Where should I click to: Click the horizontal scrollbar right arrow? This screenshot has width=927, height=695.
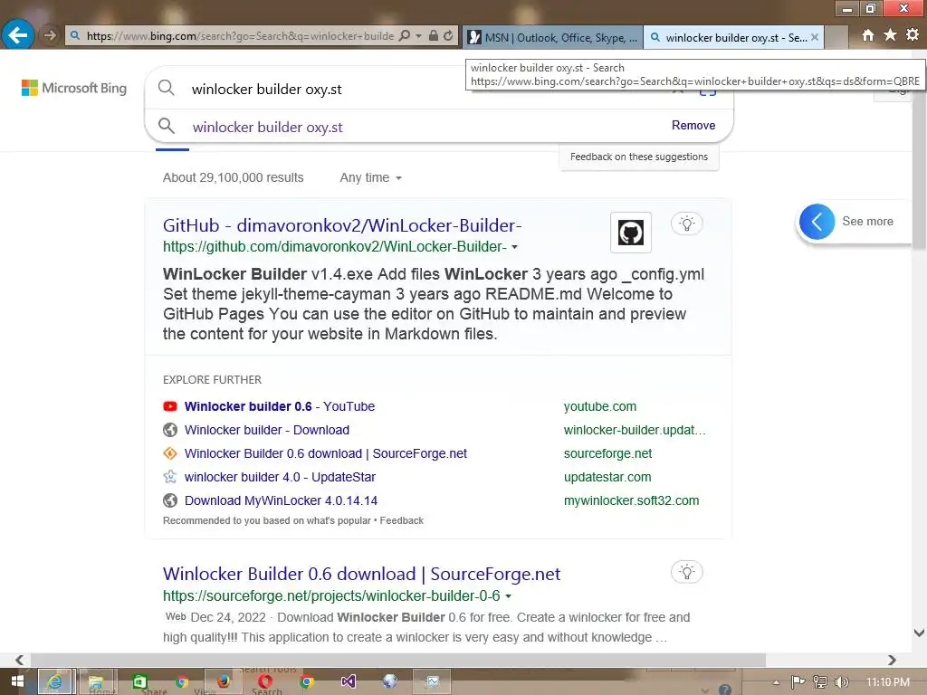[x=892, y=660]
